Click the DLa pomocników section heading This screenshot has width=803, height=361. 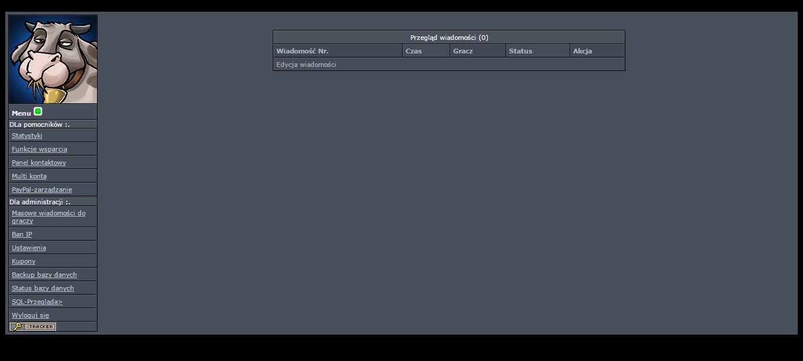tap(39, 124)
